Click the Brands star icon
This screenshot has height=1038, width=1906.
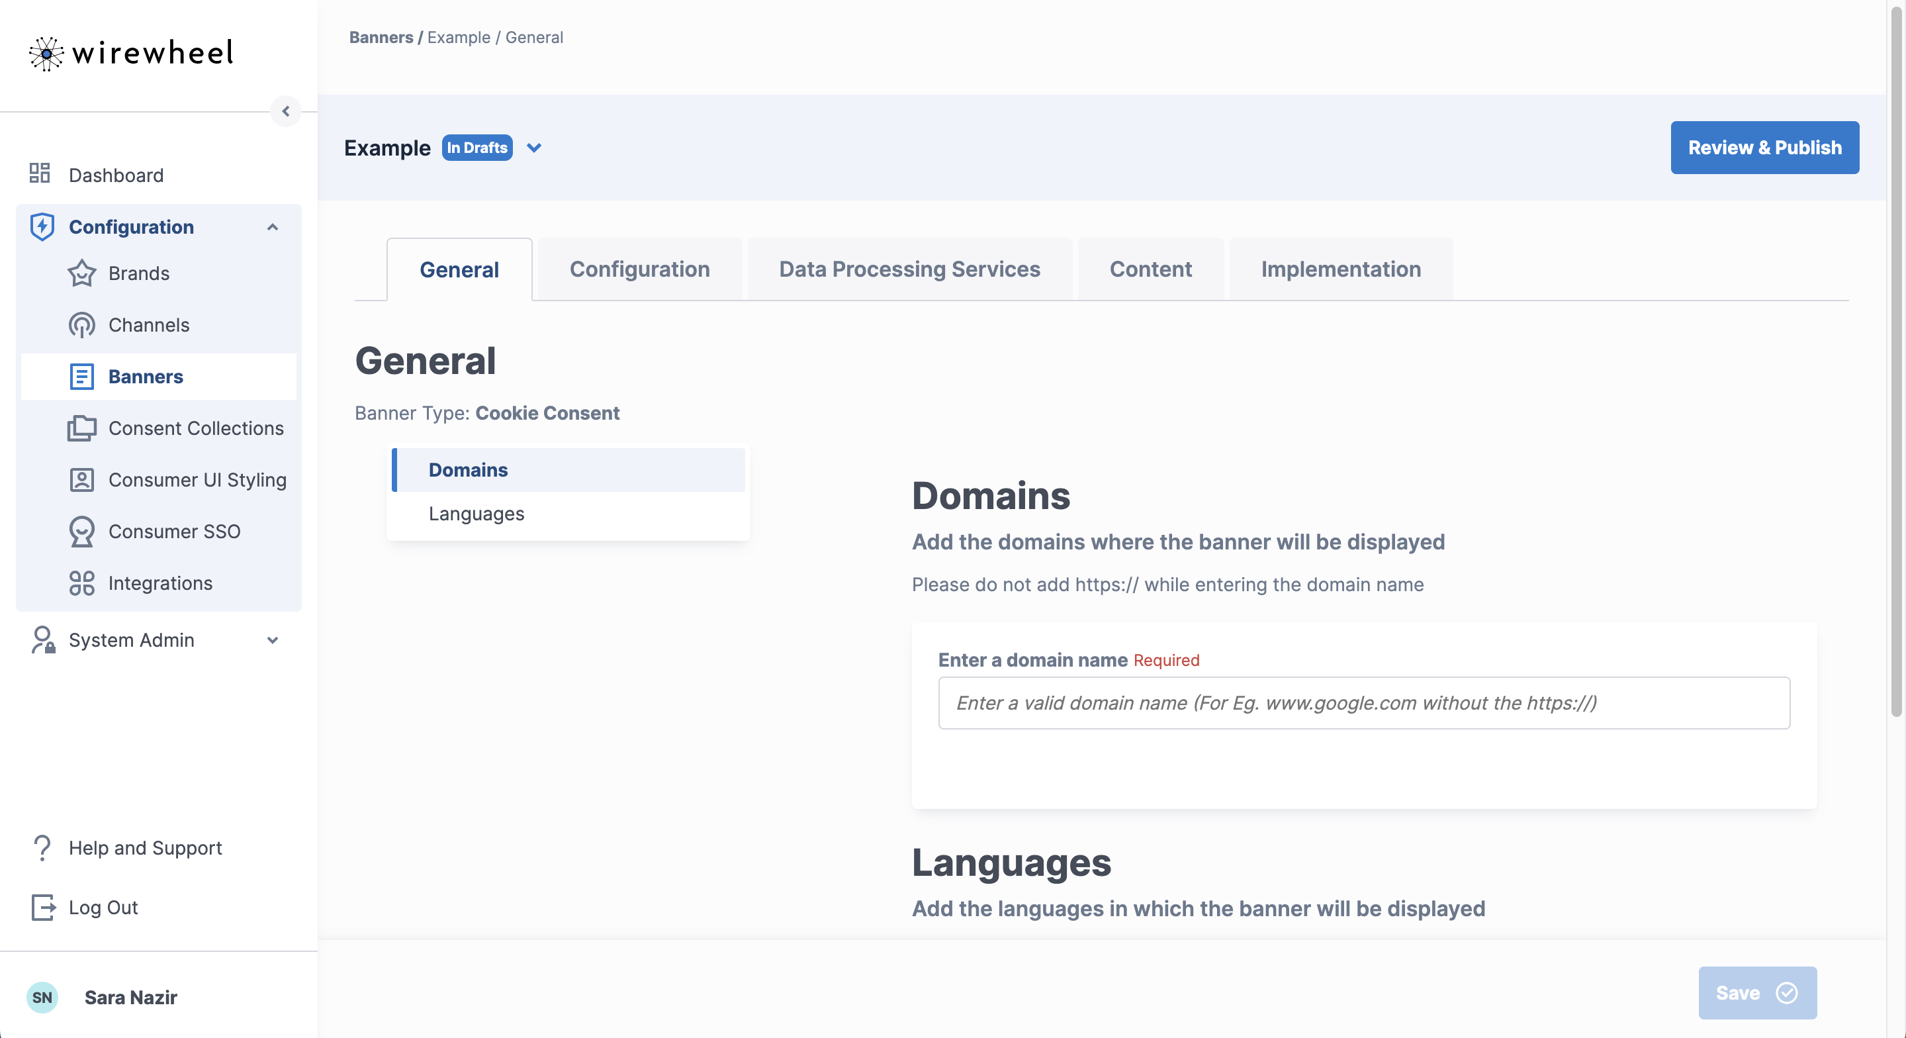[x=81, y=273]
